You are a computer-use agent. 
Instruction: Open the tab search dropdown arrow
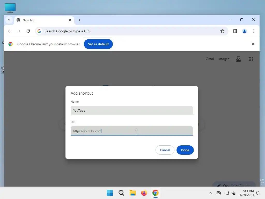[9, 20]
